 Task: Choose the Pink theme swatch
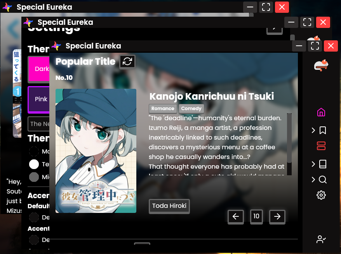pyautogui.click(x=38, y=99)
